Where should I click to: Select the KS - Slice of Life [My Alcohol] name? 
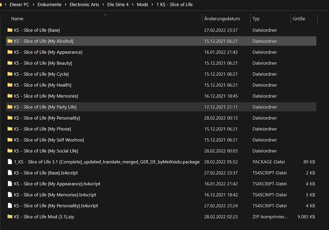click(44, 41)
